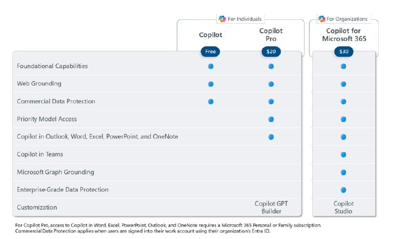Select the Copilot Pro column heading
Screen dimensions: 396x239
pyautogui.click(x=271, y=35)
